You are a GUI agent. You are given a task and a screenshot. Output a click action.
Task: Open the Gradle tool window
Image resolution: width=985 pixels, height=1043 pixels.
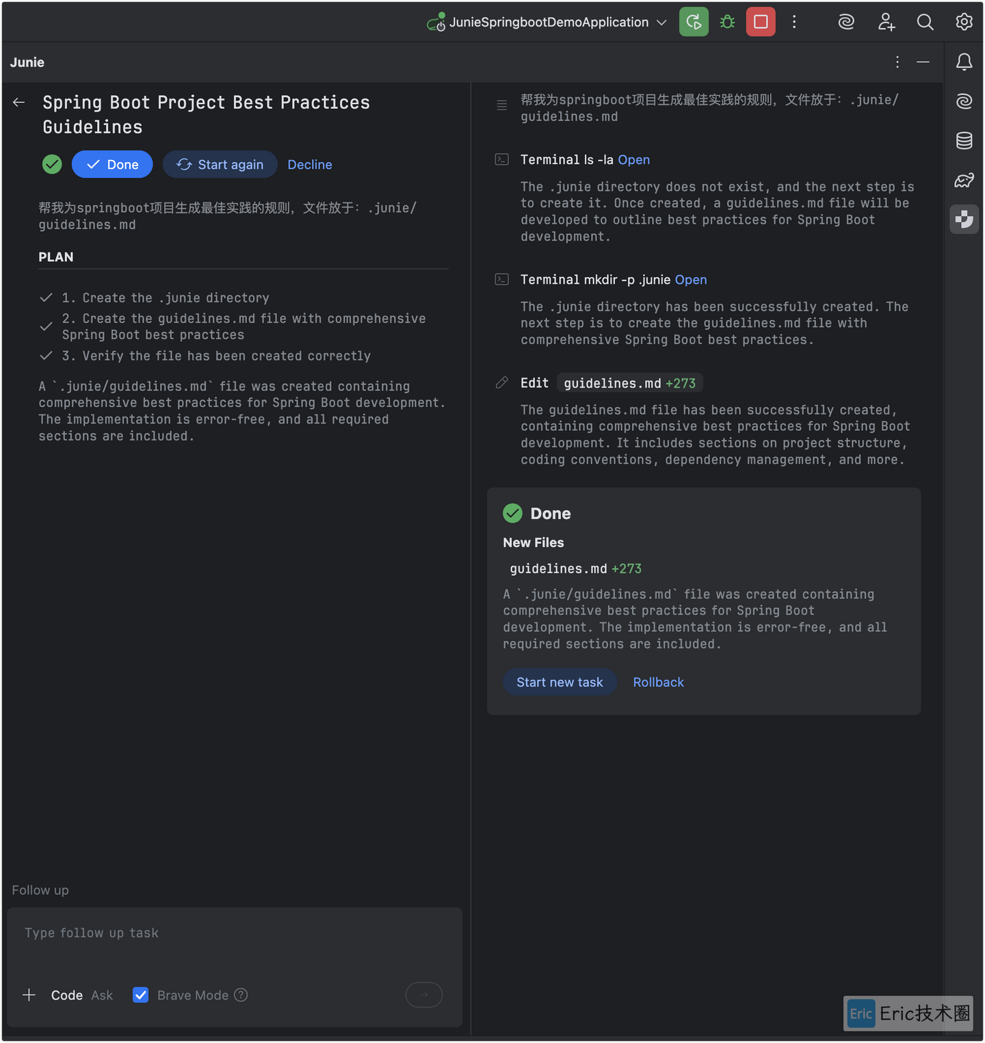[x=964, y=180]
